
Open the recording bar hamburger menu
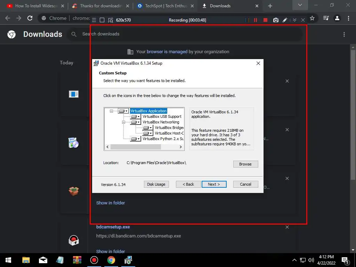click(x=94, y=20)
